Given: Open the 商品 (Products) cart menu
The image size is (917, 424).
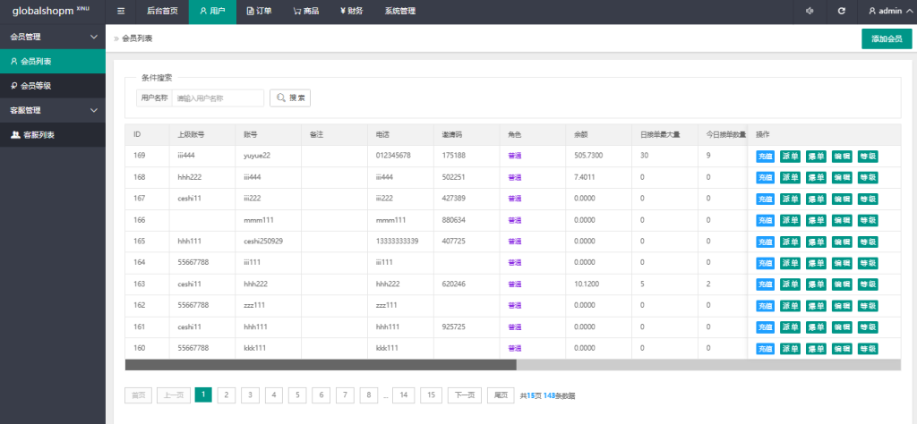Looking at the screenshot, I should click(305, 12).
